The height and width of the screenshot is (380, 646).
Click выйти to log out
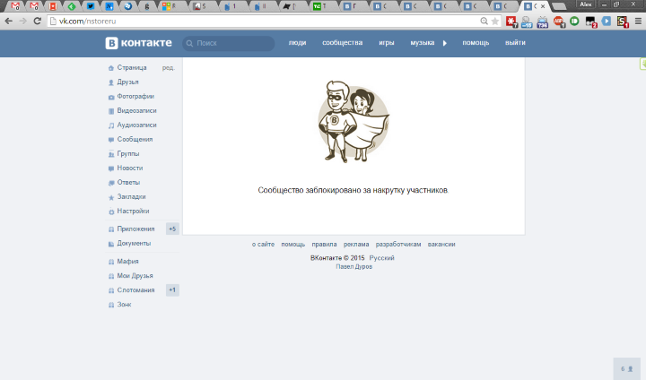(515, 43)
